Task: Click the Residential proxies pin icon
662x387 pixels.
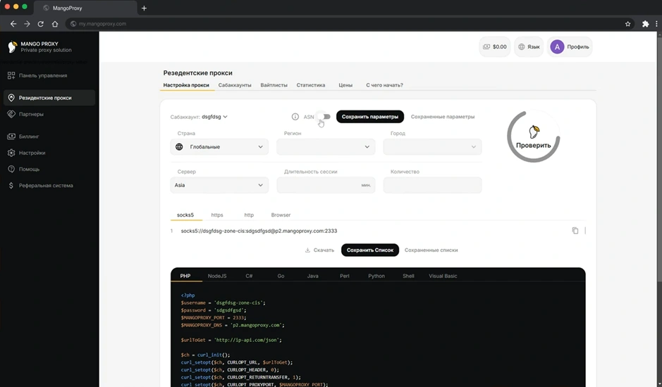Action: [11, 98]
